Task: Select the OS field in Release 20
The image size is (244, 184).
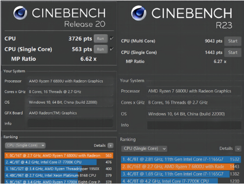Action: [x=70, y=102]
